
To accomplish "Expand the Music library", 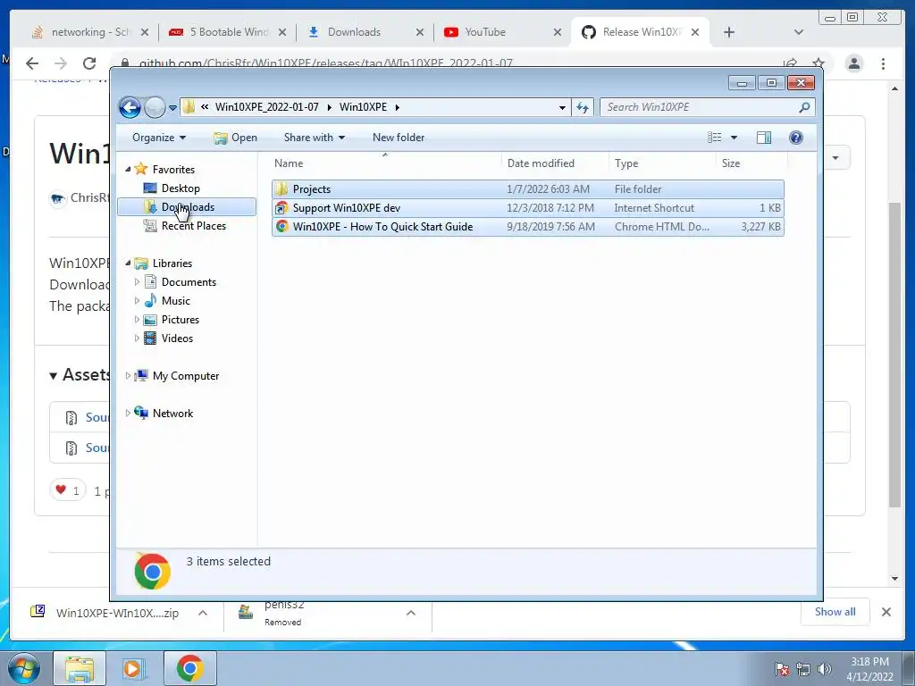I will tap(137, 301).
